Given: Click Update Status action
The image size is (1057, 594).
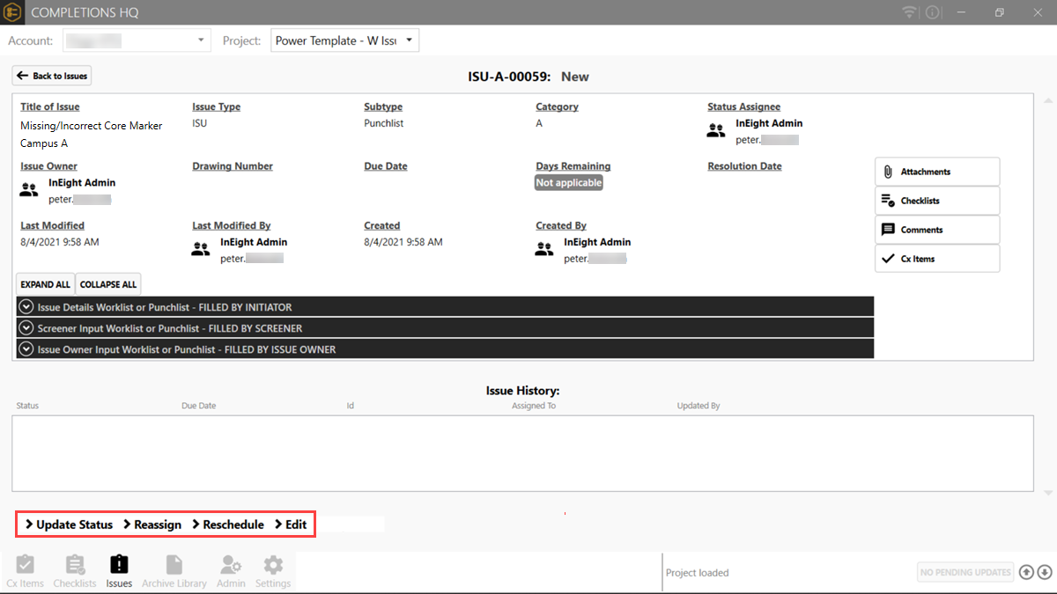Looking at the screenshot, I should tap(69, 524).
